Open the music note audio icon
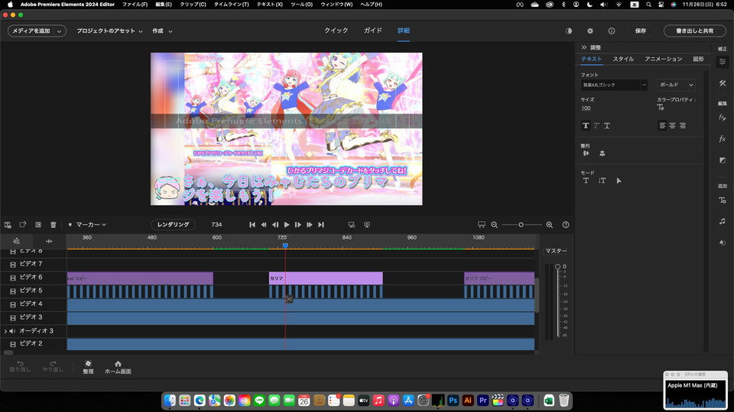Screen dimensions: 734x412 [x=723, y=221]
